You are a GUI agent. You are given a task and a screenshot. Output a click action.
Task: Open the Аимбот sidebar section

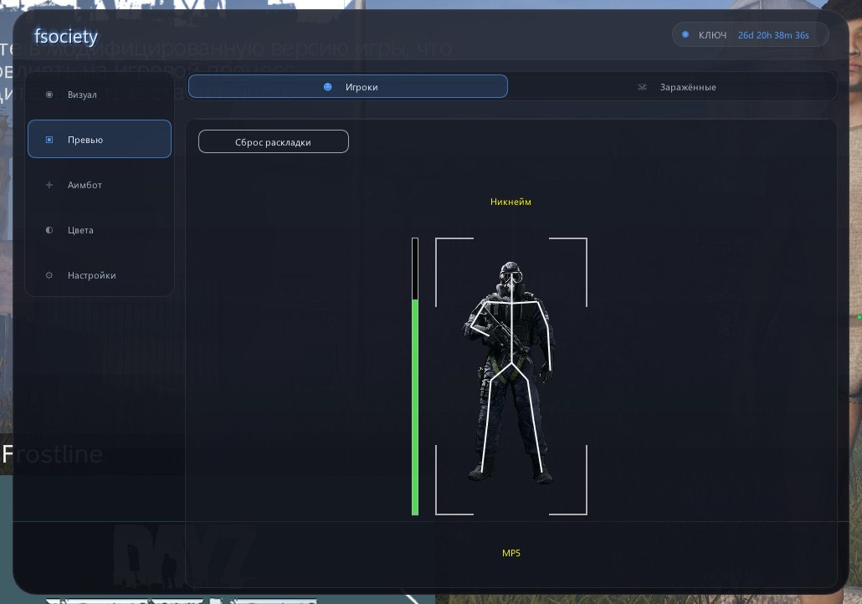click(100, 185)
